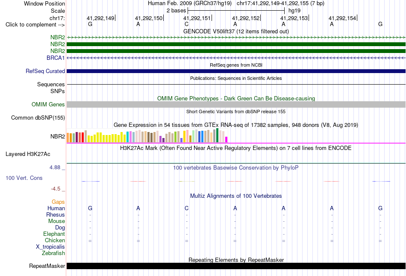Click the C base in the Human alignment row
406x276 pixels.
coord(186,208)
